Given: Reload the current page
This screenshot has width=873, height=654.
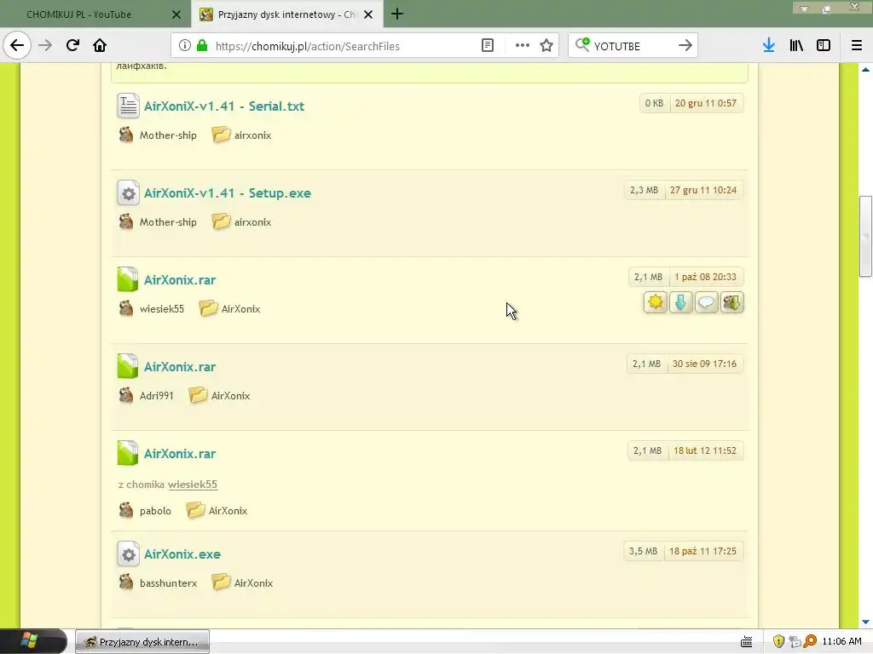Looking at the screenshot, I should [x=72, y=46].
